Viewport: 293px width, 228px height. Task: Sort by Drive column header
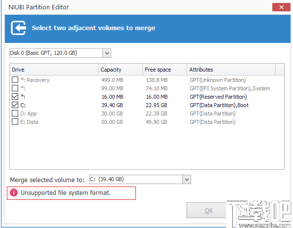[x=54, y=70]
